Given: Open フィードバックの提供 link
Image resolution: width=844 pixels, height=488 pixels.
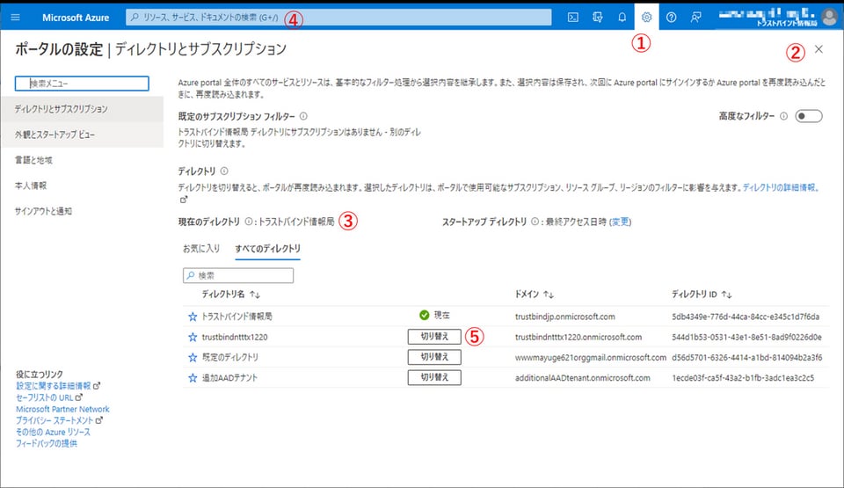Looking at the screenshot, I should (47, 443).
